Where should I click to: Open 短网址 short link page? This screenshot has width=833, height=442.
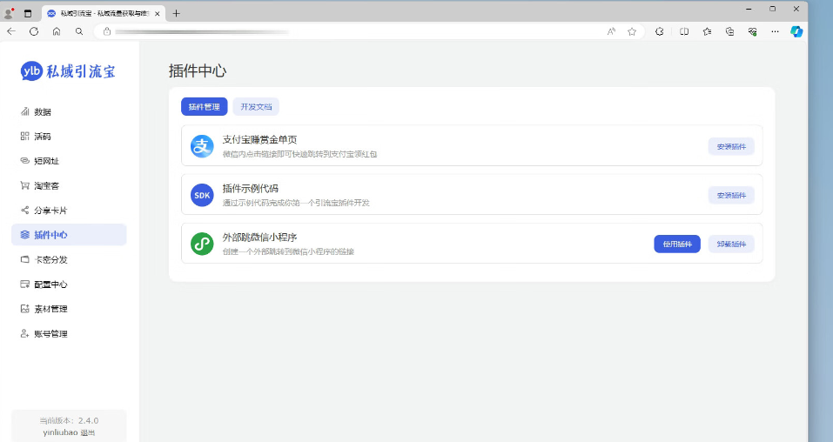point(45,161)
